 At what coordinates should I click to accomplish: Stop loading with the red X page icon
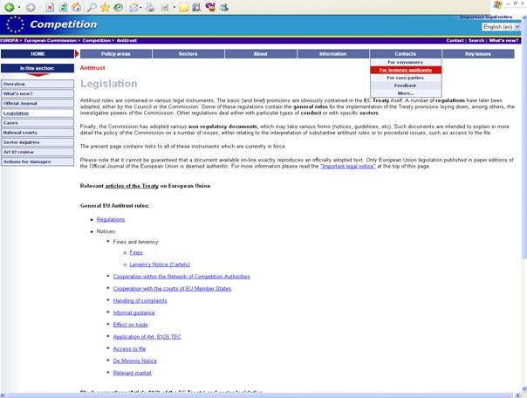50,7
